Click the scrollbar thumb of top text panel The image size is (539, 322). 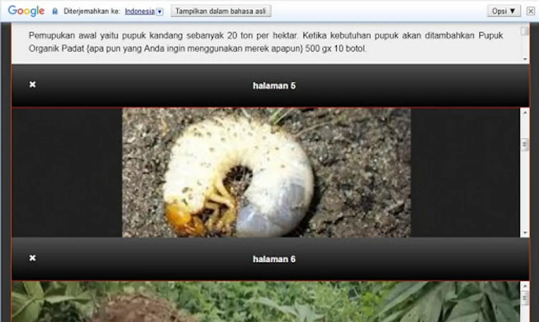click(525, 31)
